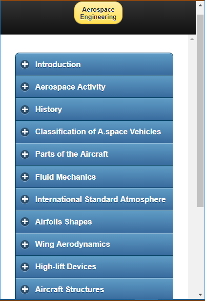Click the plus icon beside Airfoils Shapes
Screen dimensions: 205x301
point(25,222)
